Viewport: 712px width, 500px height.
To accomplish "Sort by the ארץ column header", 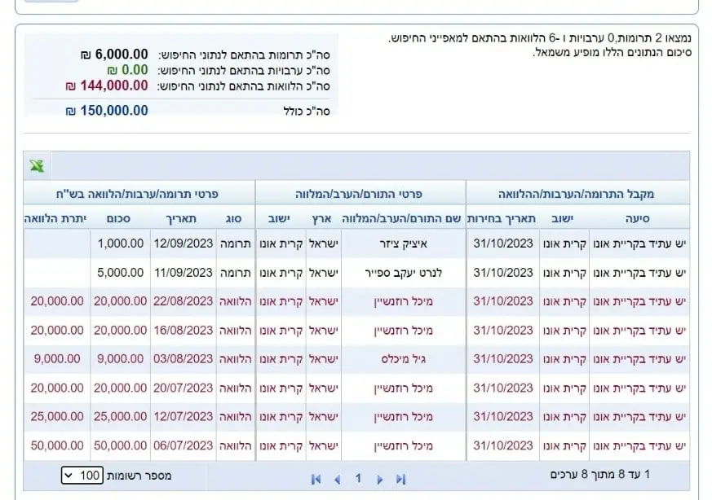I will coord(322,218).
